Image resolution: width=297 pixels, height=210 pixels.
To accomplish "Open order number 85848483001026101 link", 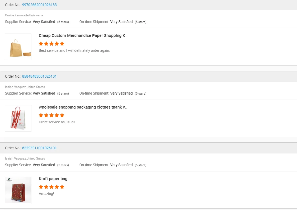I will 39,76.
